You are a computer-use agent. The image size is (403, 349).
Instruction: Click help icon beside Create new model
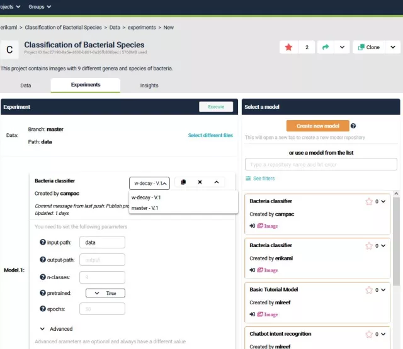(353, 126)
